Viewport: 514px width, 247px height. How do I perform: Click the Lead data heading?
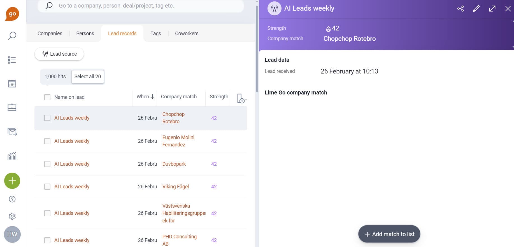tap(277, 60)
